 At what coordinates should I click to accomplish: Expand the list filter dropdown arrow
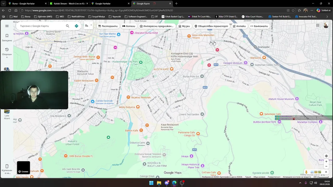coord(91,25)
